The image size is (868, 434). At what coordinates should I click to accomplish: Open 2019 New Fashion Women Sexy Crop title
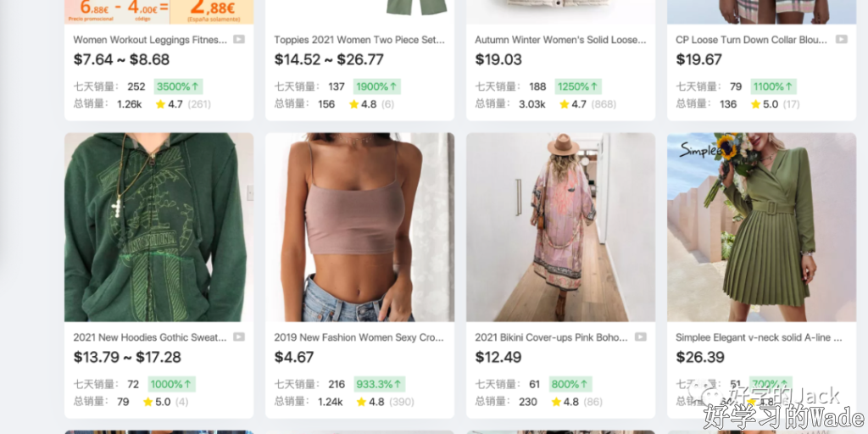[x=359, y=337]
